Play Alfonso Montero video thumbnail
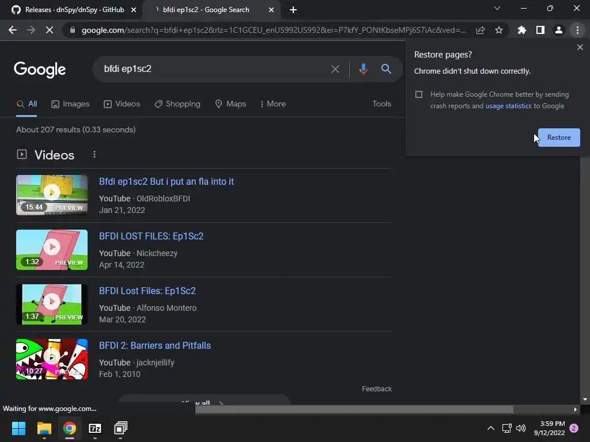Image resolution: width=590 pixels, height=442 pixels. 52,304
